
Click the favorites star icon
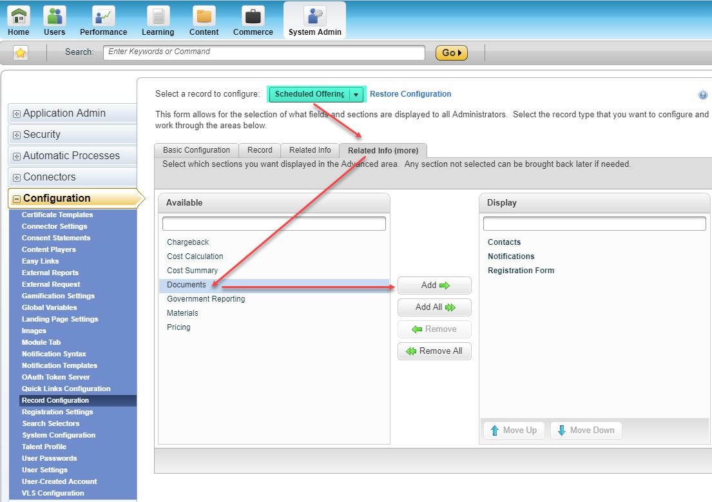[21, 53]
